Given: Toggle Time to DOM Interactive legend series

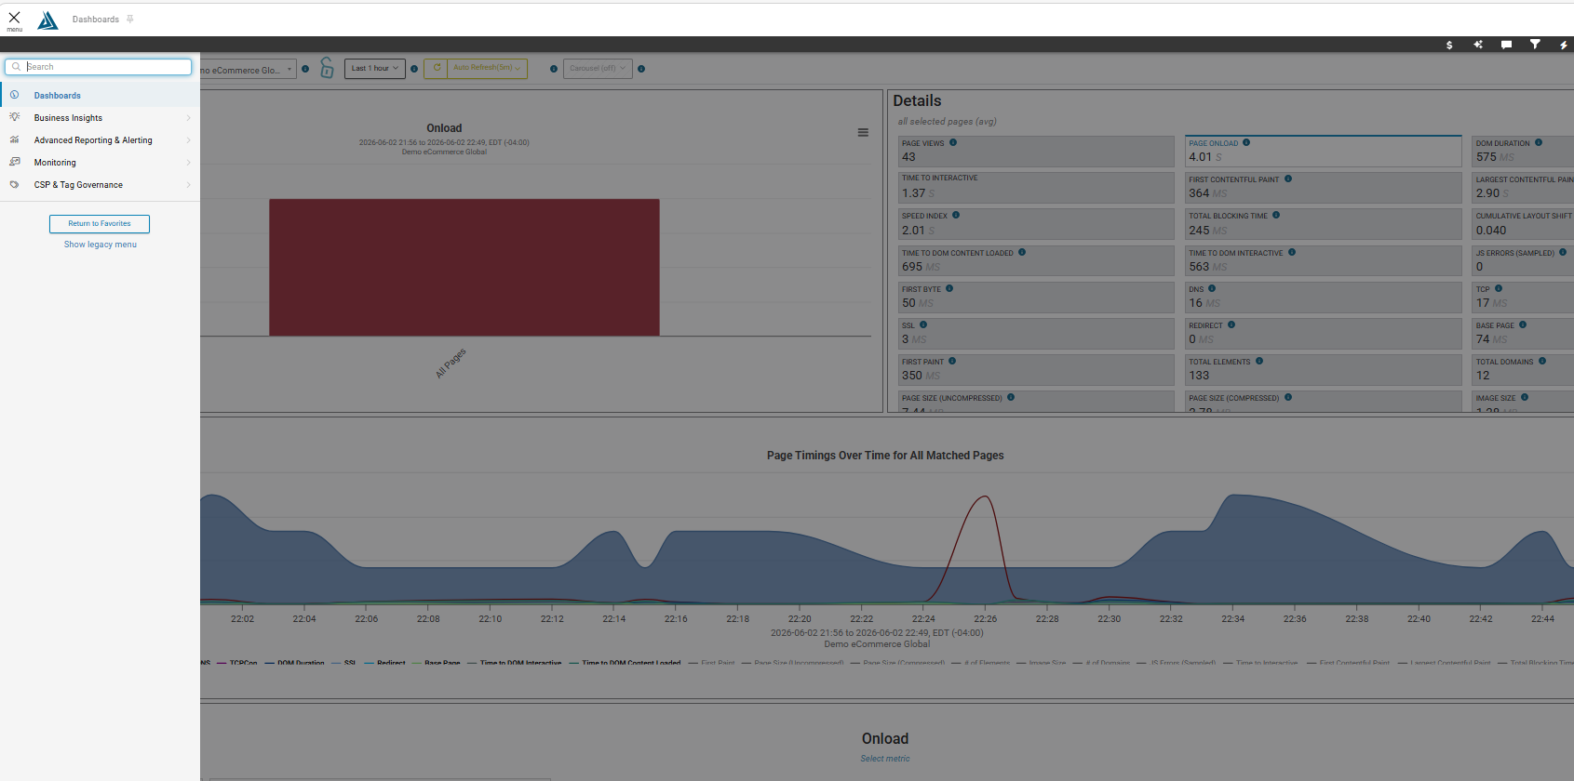Looking at the screenshot, I should [x=515, y=663].
